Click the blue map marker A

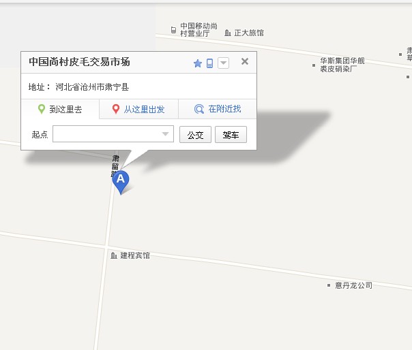tap(121, 182)
